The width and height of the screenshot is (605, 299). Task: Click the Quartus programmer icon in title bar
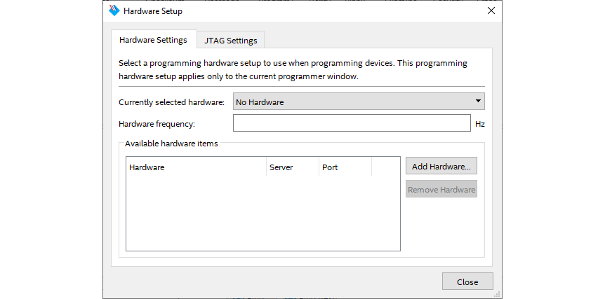coord(114,11)
